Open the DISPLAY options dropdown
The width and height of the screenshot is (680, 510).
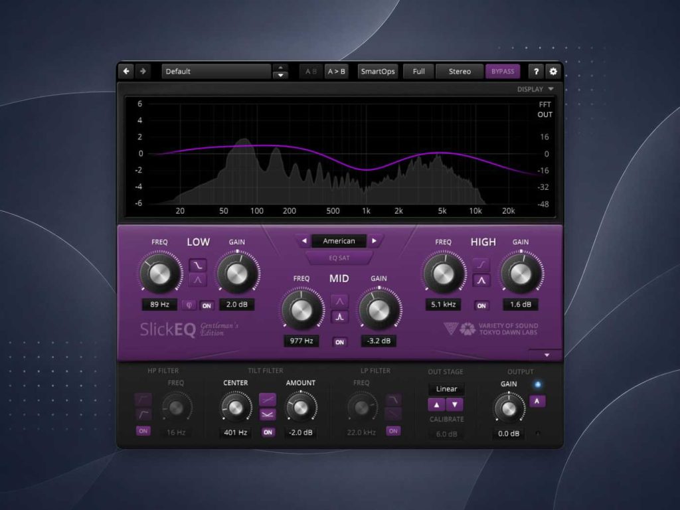[535, 89]
